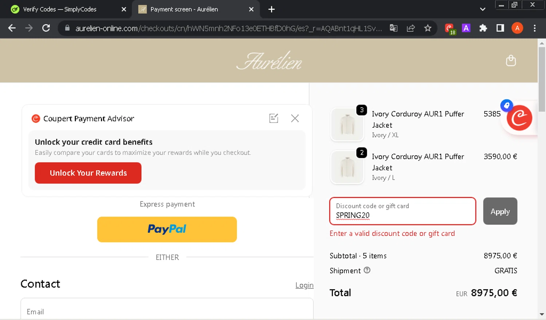Close the Verify Codes tab
The width and height of the screenshot is (546, 320).
tap(124, 9)
